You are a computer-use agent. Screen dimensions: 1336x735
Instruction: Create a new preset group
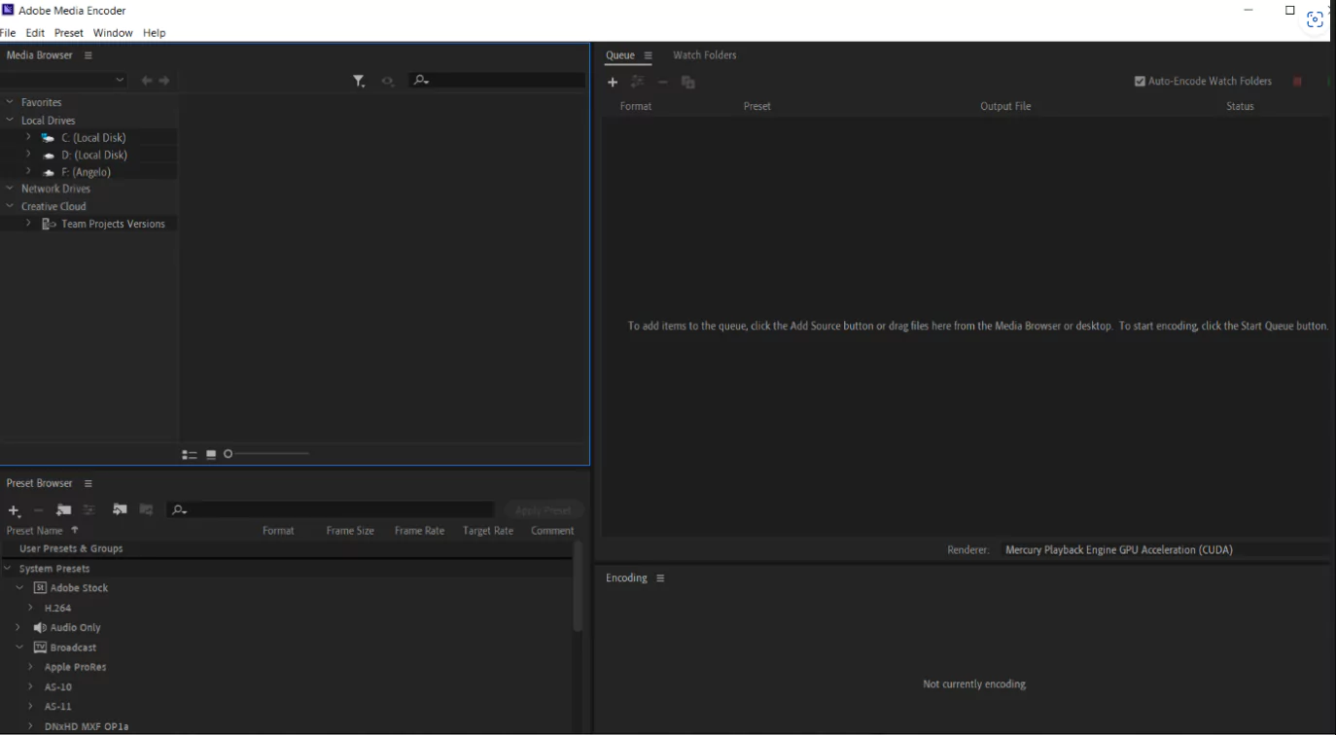pyautogui.click(x=62, y=509)
